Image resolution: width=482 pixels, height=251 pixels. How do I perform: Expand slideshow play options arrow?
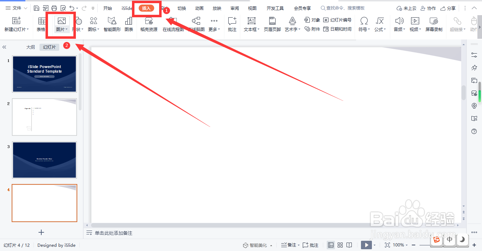tap(375, 245)
